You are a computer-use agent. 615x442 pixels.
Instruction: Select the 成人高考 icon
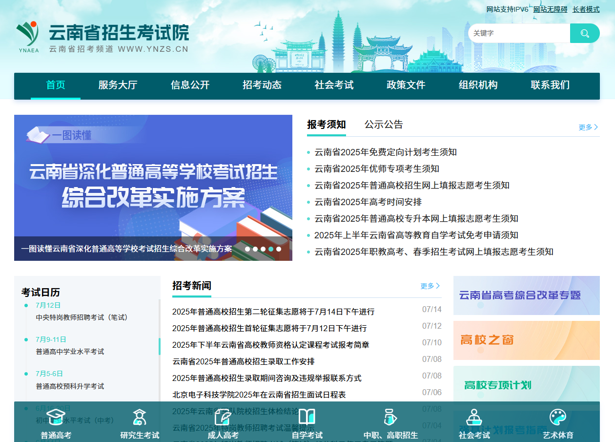click(x=223, y=418)
